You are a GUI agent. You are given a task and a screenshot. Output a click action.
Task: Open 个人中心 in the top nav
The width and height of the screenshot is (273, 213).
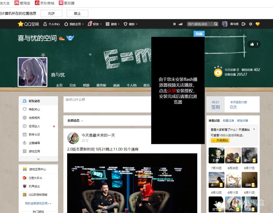[52, 24]
